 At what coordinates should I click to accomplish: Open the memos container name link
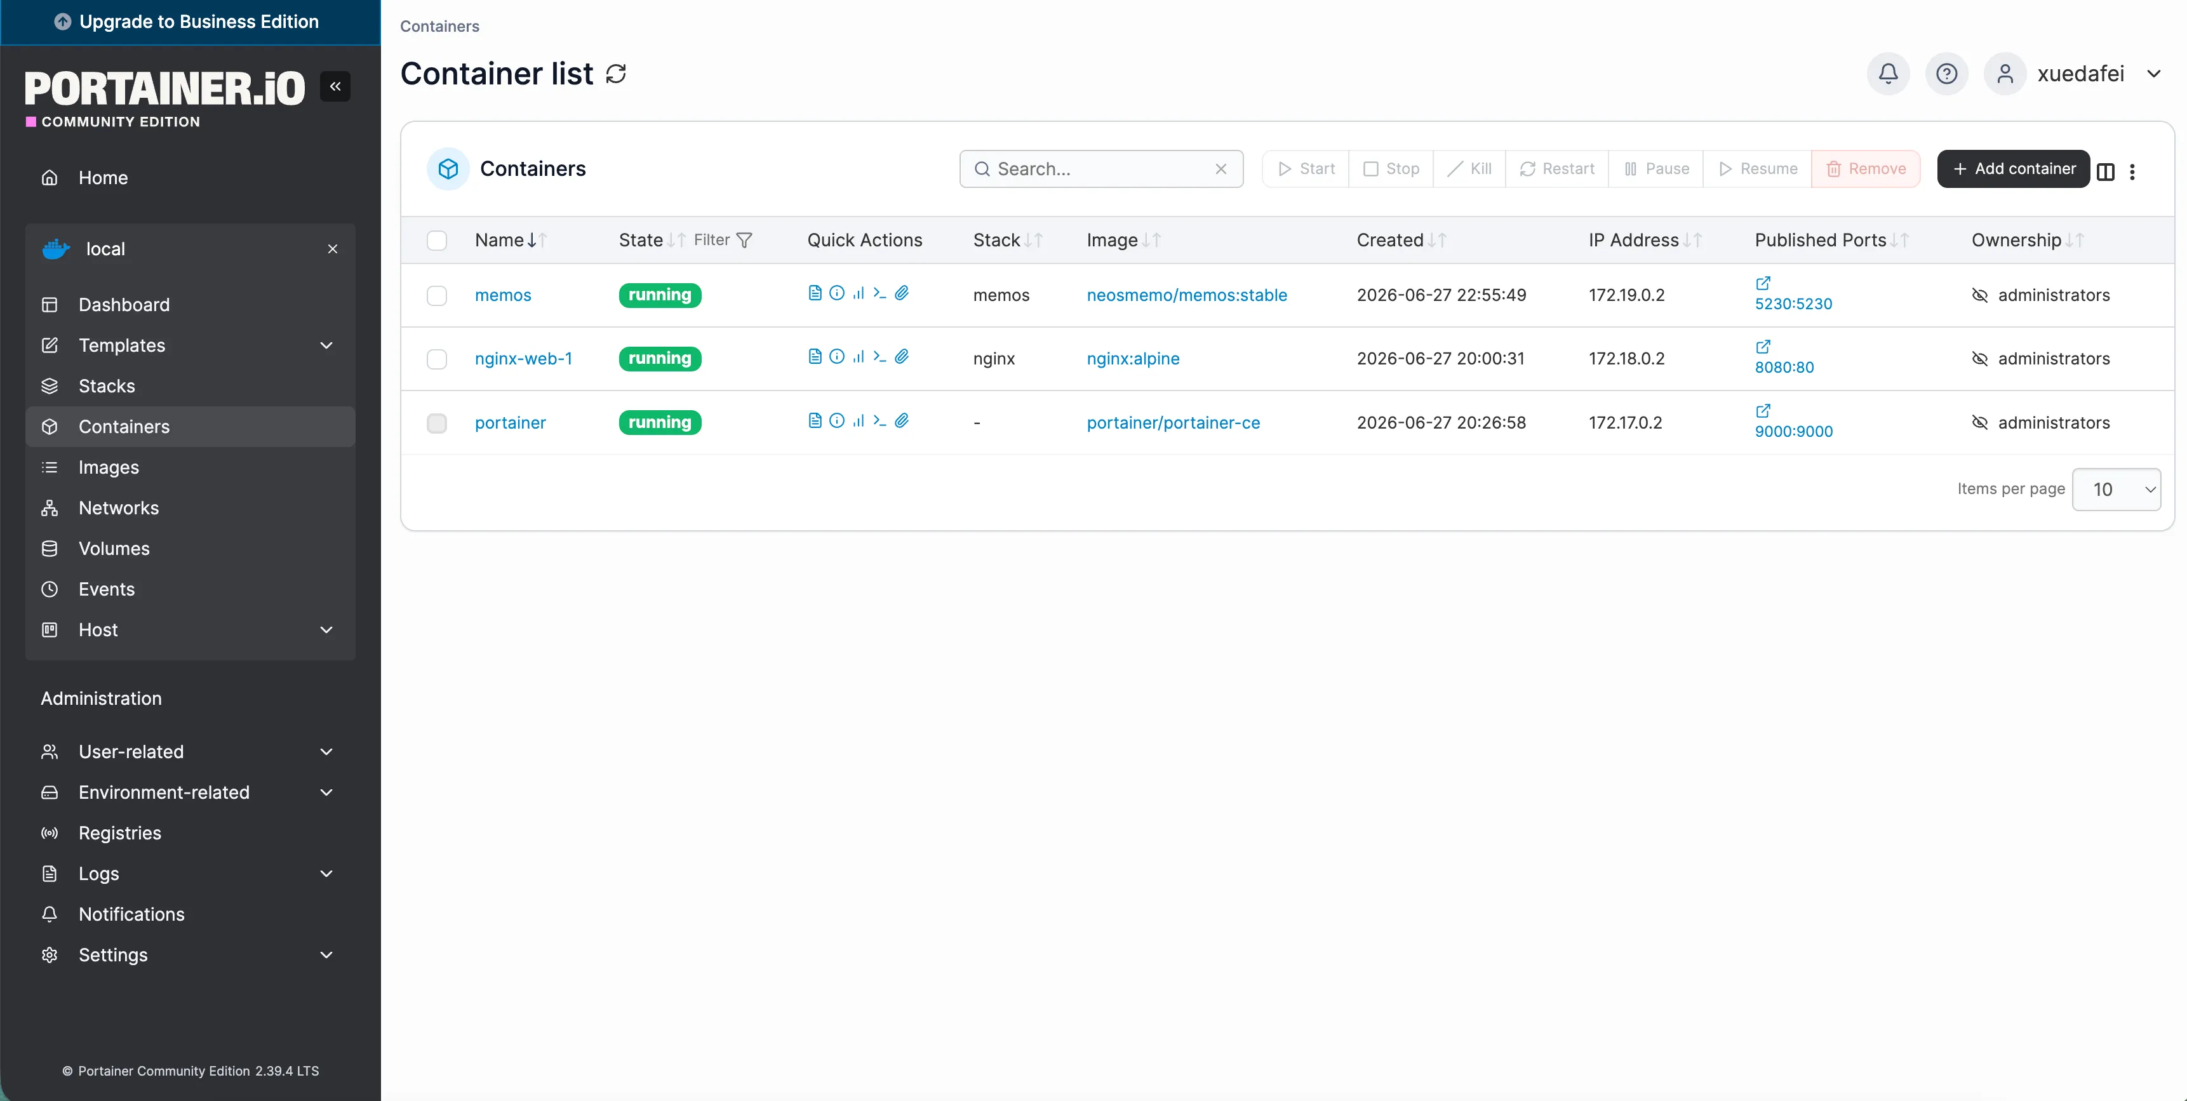pyautogui.click(x=504, y=295)
